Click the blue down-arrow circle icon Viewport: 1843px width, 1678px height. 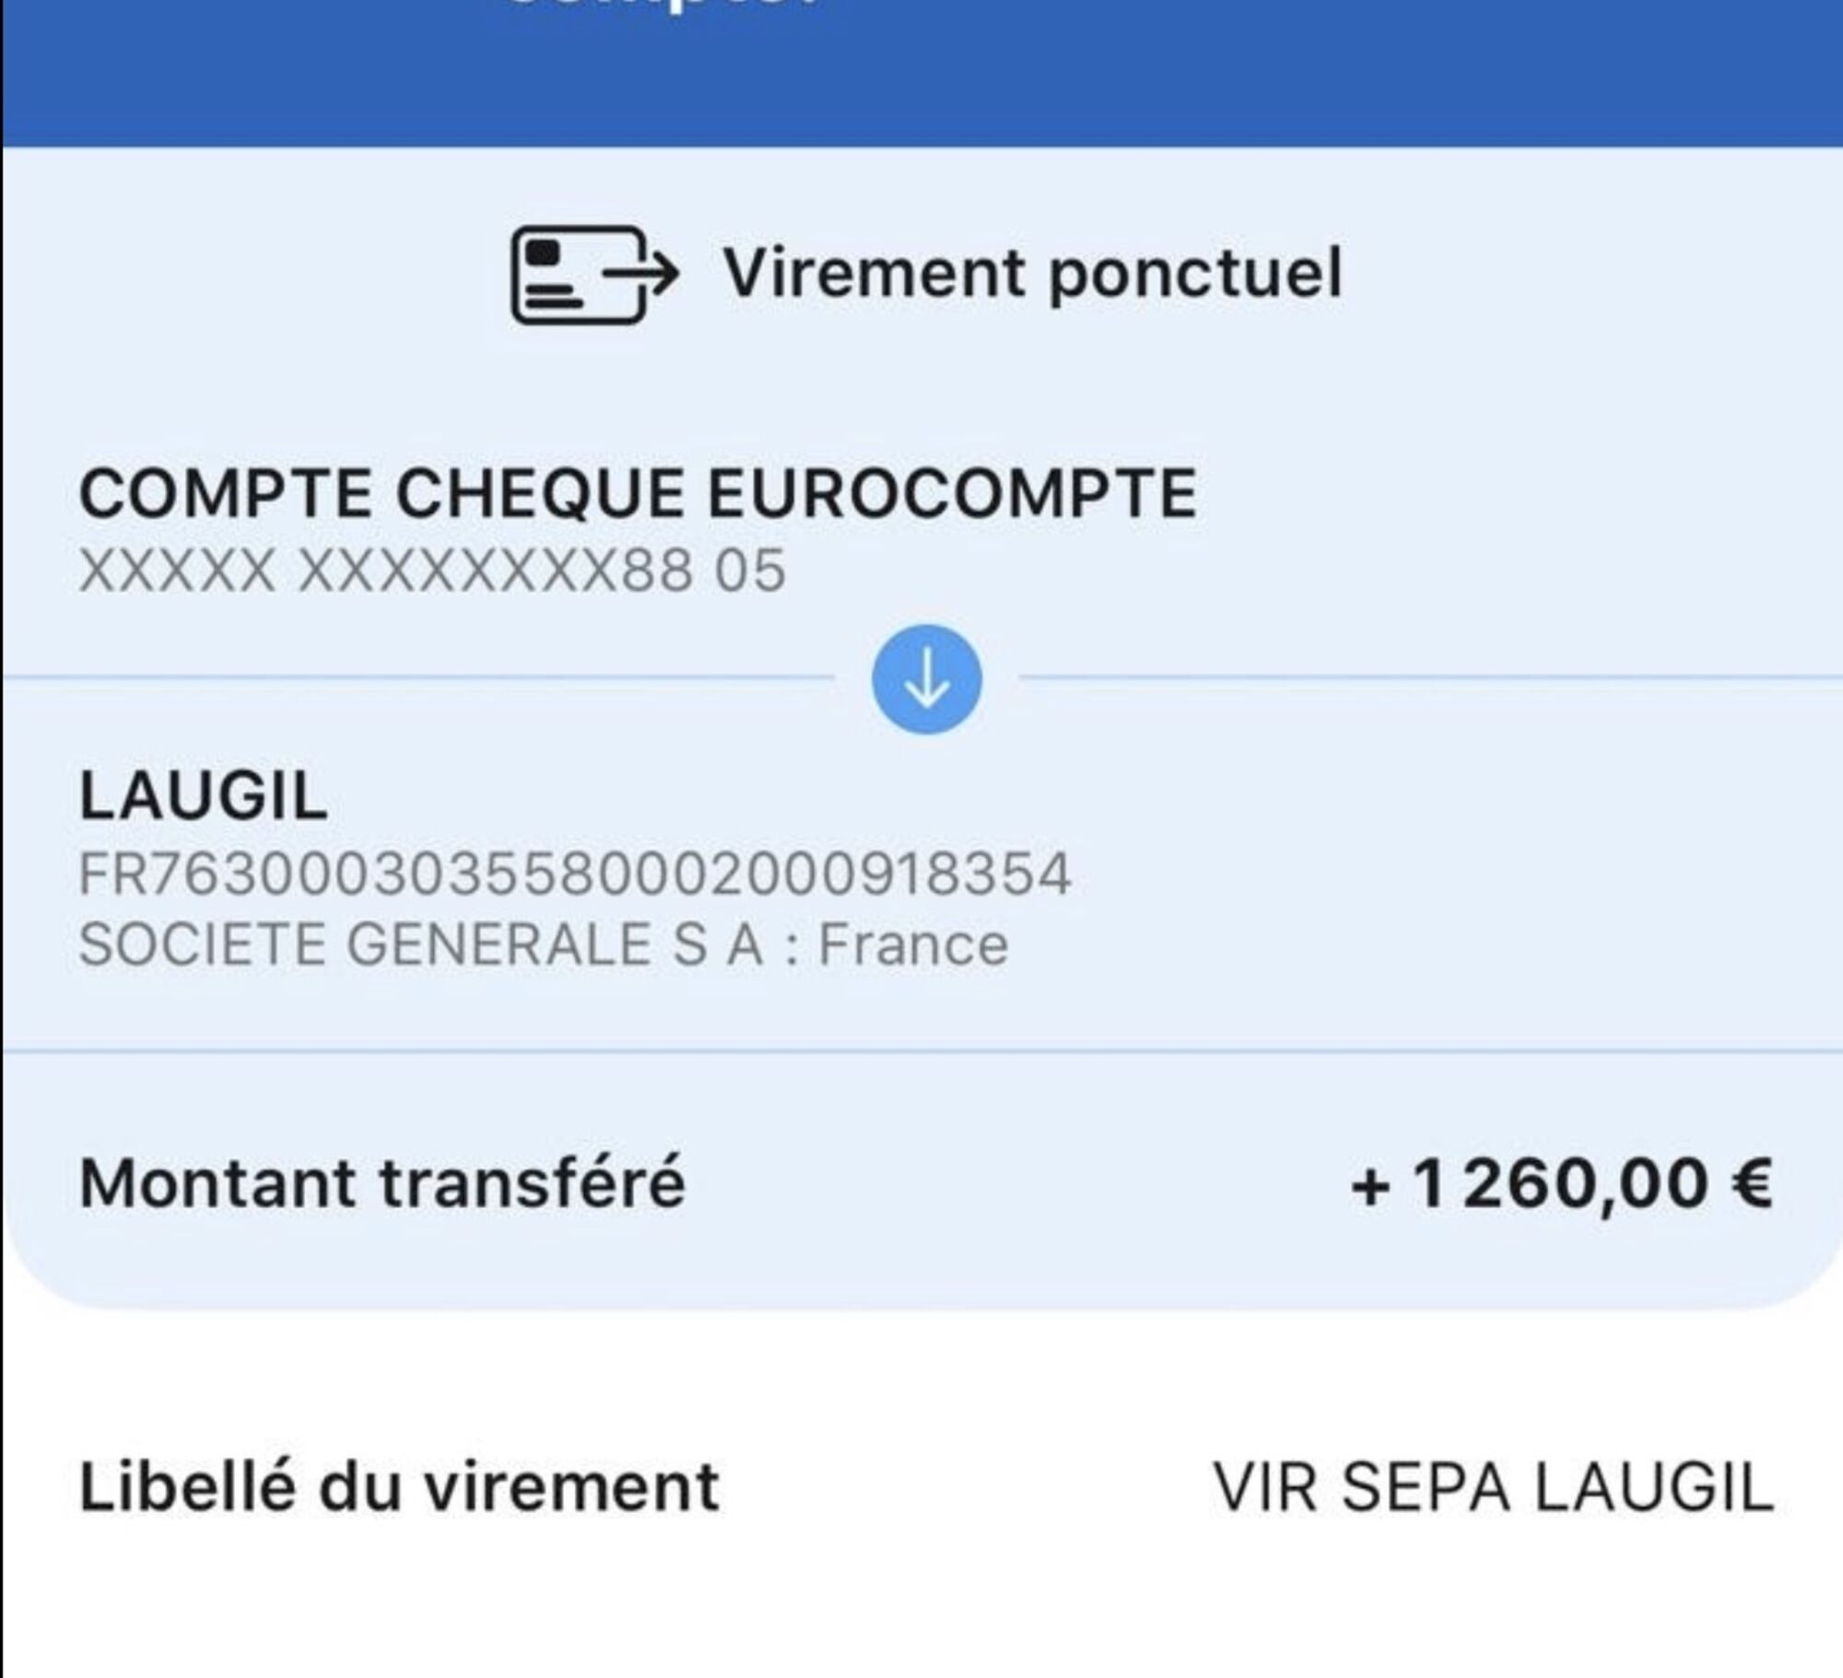[x=926, y=680]
